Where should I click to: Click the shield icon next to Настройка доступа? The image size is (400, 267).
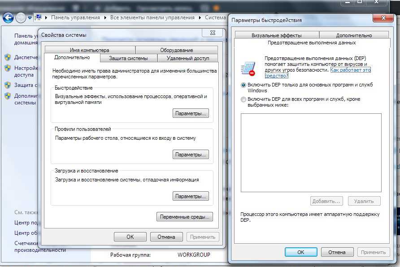pyautogui.click(x=8, y=68)
